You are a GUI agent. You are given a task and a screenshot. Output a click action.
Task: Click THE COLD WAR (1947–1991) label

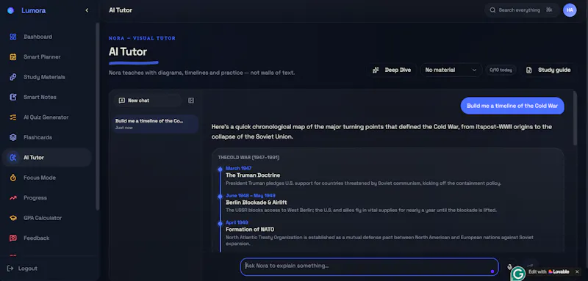tap(248, 158)
